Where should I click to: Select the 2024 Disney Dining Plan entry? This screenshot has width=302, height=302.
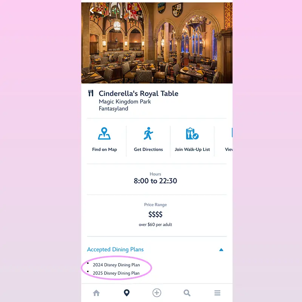[116, 265]
